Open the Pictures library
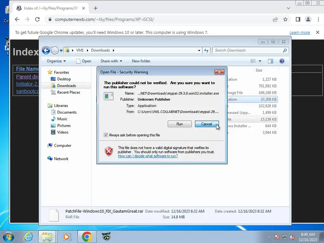Image resolution: width=324 pixels, height=243 pixels. 64,125
